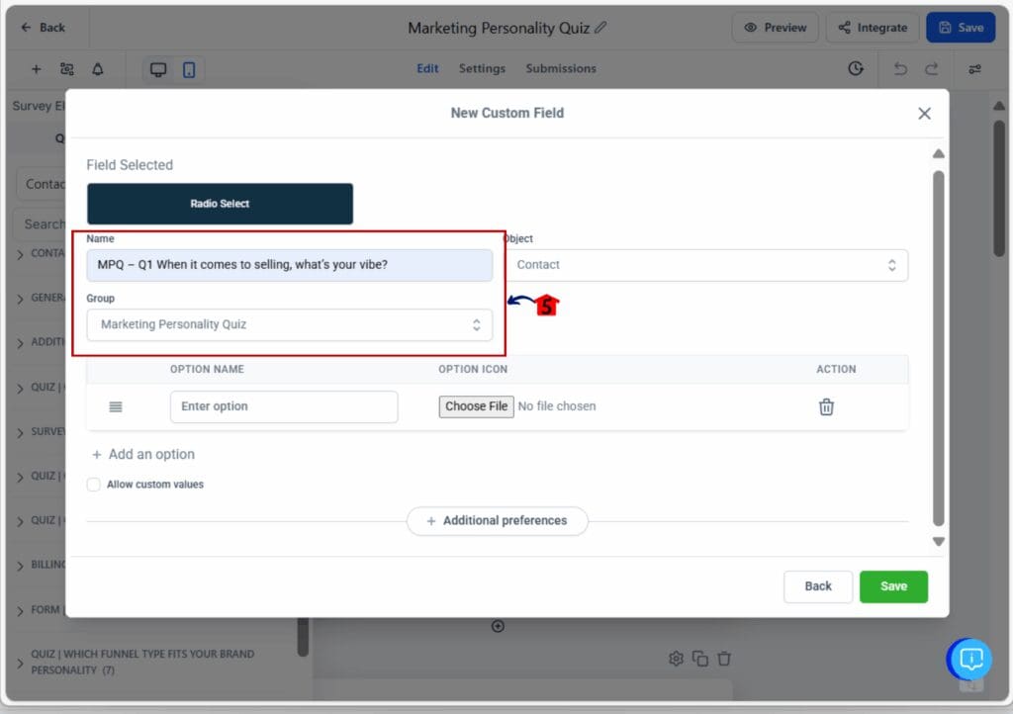1013x714 pixels.
Task: Enable the Allow custom values checkbox
Action: tap(94, 485)
